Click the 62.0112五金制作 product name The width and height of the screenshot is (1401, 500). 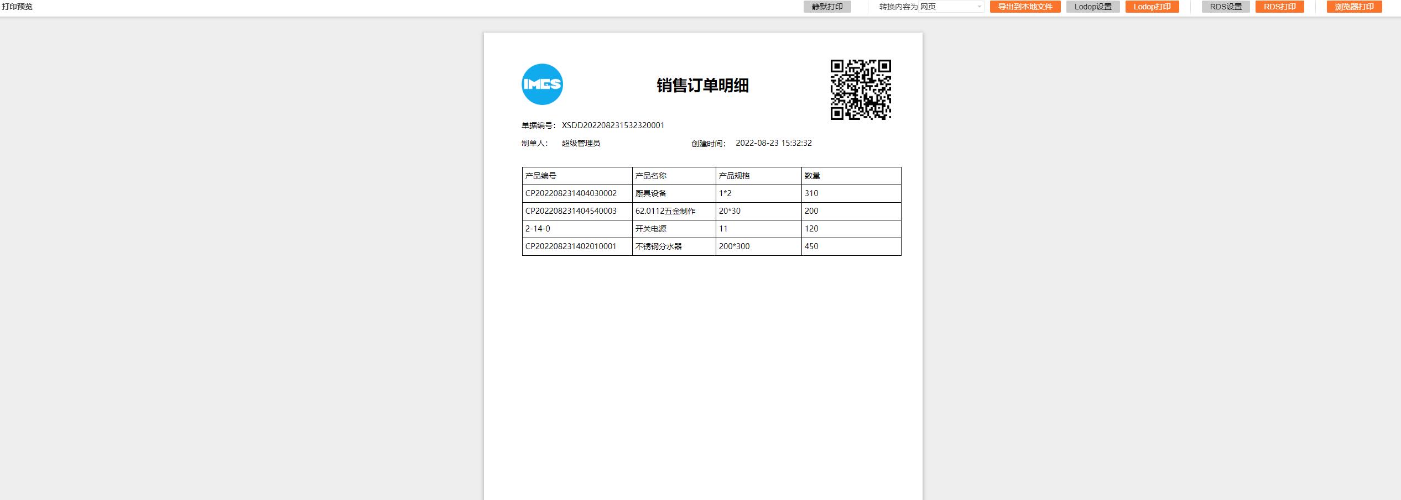click(x=674, y=211)
